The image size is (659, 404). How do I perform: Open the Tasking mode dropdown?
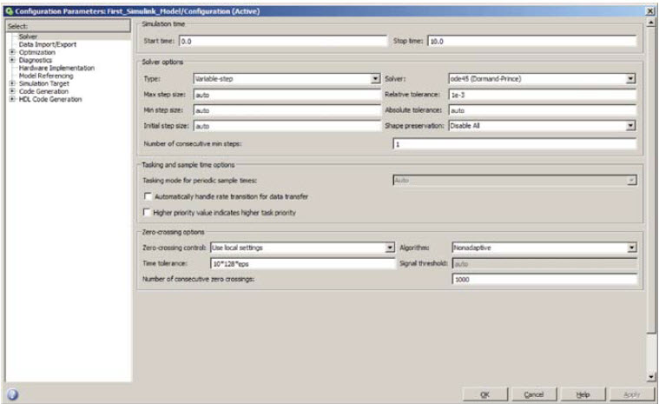[x=631, y=181]
